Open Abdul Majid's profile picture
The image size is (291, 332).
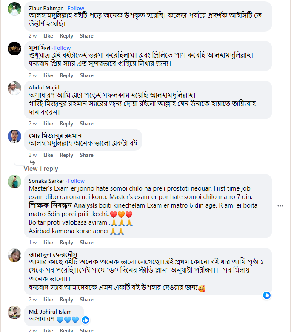tap(14, 88)
